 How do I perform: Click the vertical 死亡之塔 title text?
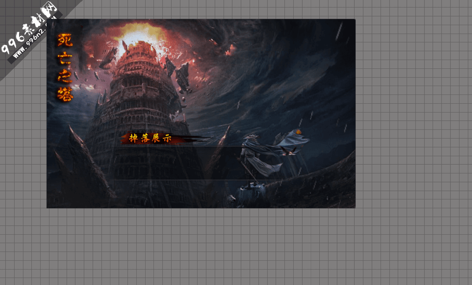(65, 67)
